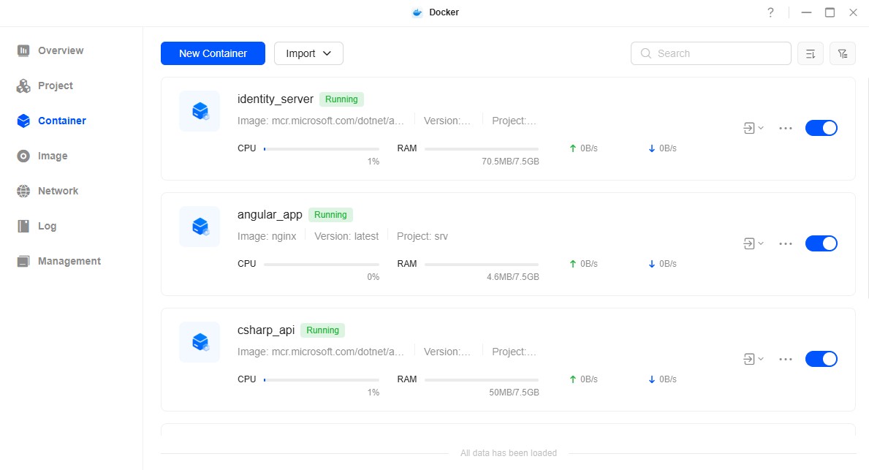The height and width of the screenshot is (470, 869).
Task: Click 'Image: nginx' text
Action: point(267,236)
